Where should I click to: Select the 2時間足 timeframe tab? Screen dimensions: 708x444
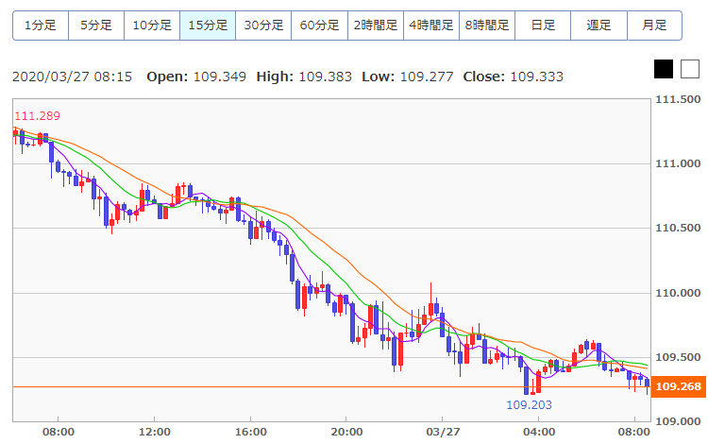pyautogui.click(x=376, y=26)
